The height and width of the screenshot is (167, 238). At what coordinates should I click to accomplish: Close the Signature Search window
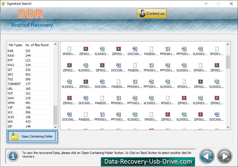tap(231, 4)
